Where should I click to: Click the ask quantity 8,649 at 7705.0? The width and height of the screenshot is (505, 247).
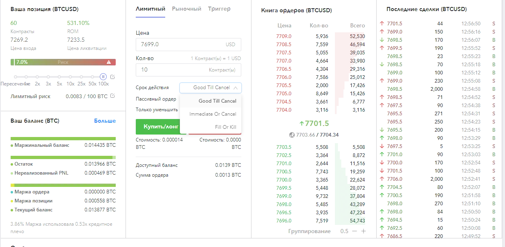[x=321, y=94]
